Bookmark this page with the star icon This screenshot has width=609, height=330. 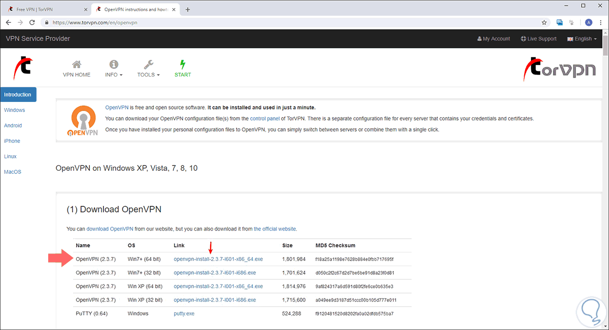point(544,22)
